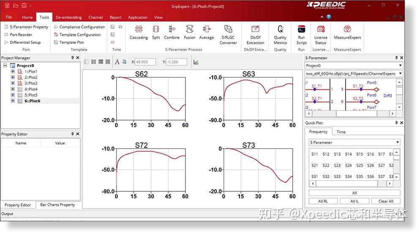The width and height of the screenshot is (418, 233).
Task: Click the help question mark icon
Action: click(x=329, y=17)
